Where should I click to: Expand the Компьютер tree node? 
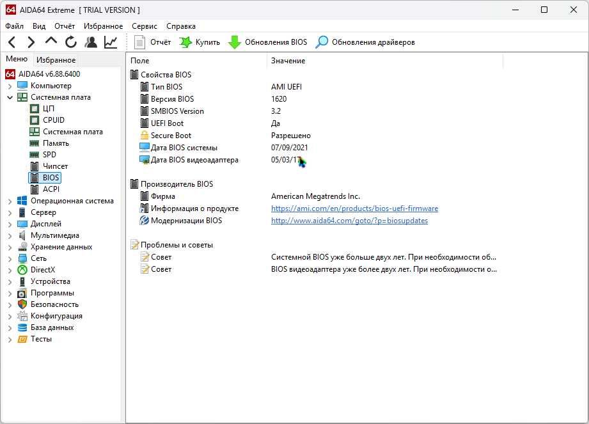(10, 86)
